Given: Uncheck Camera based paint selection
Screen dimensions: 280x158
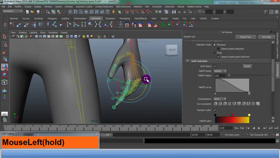Looking at the screenshot, I should click(218, 57).
